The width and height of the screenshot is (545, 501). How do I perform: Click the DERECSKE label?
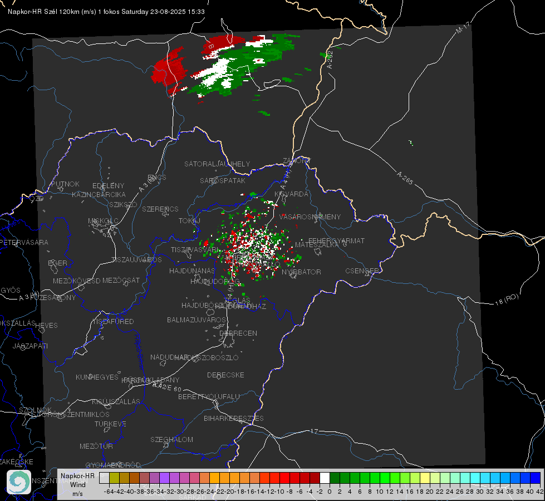click(x=225, y=375)
